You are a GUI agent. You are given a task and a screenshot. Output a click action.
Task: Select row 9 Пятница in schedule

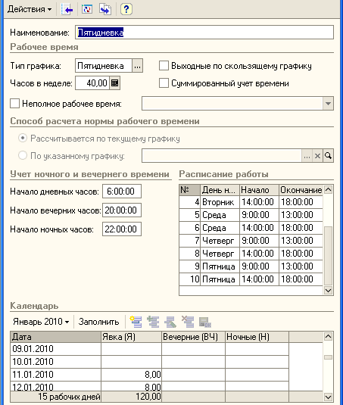251,266
